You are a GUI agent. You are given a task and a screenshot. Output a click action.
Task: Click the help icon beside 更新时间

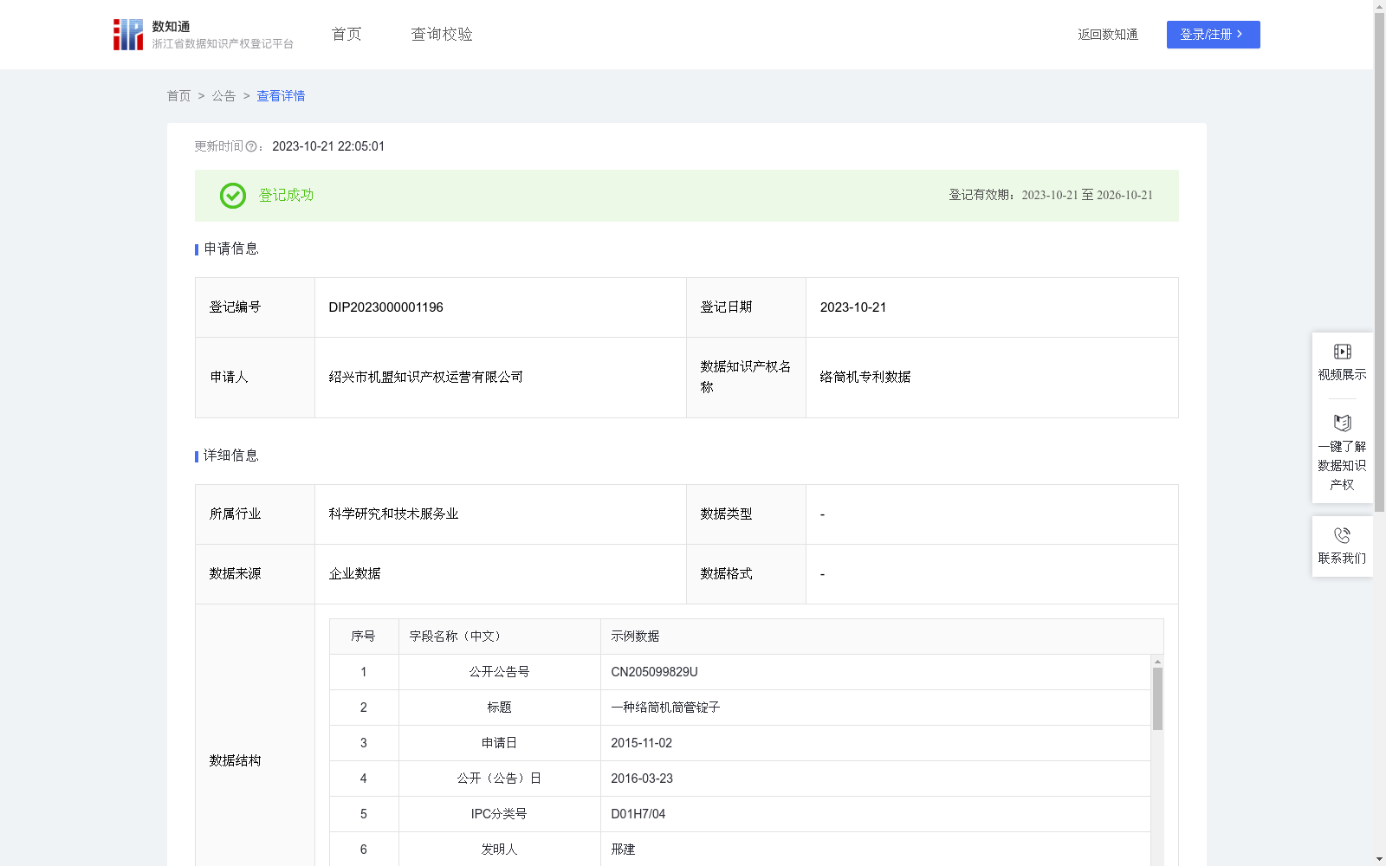(251, 147)
